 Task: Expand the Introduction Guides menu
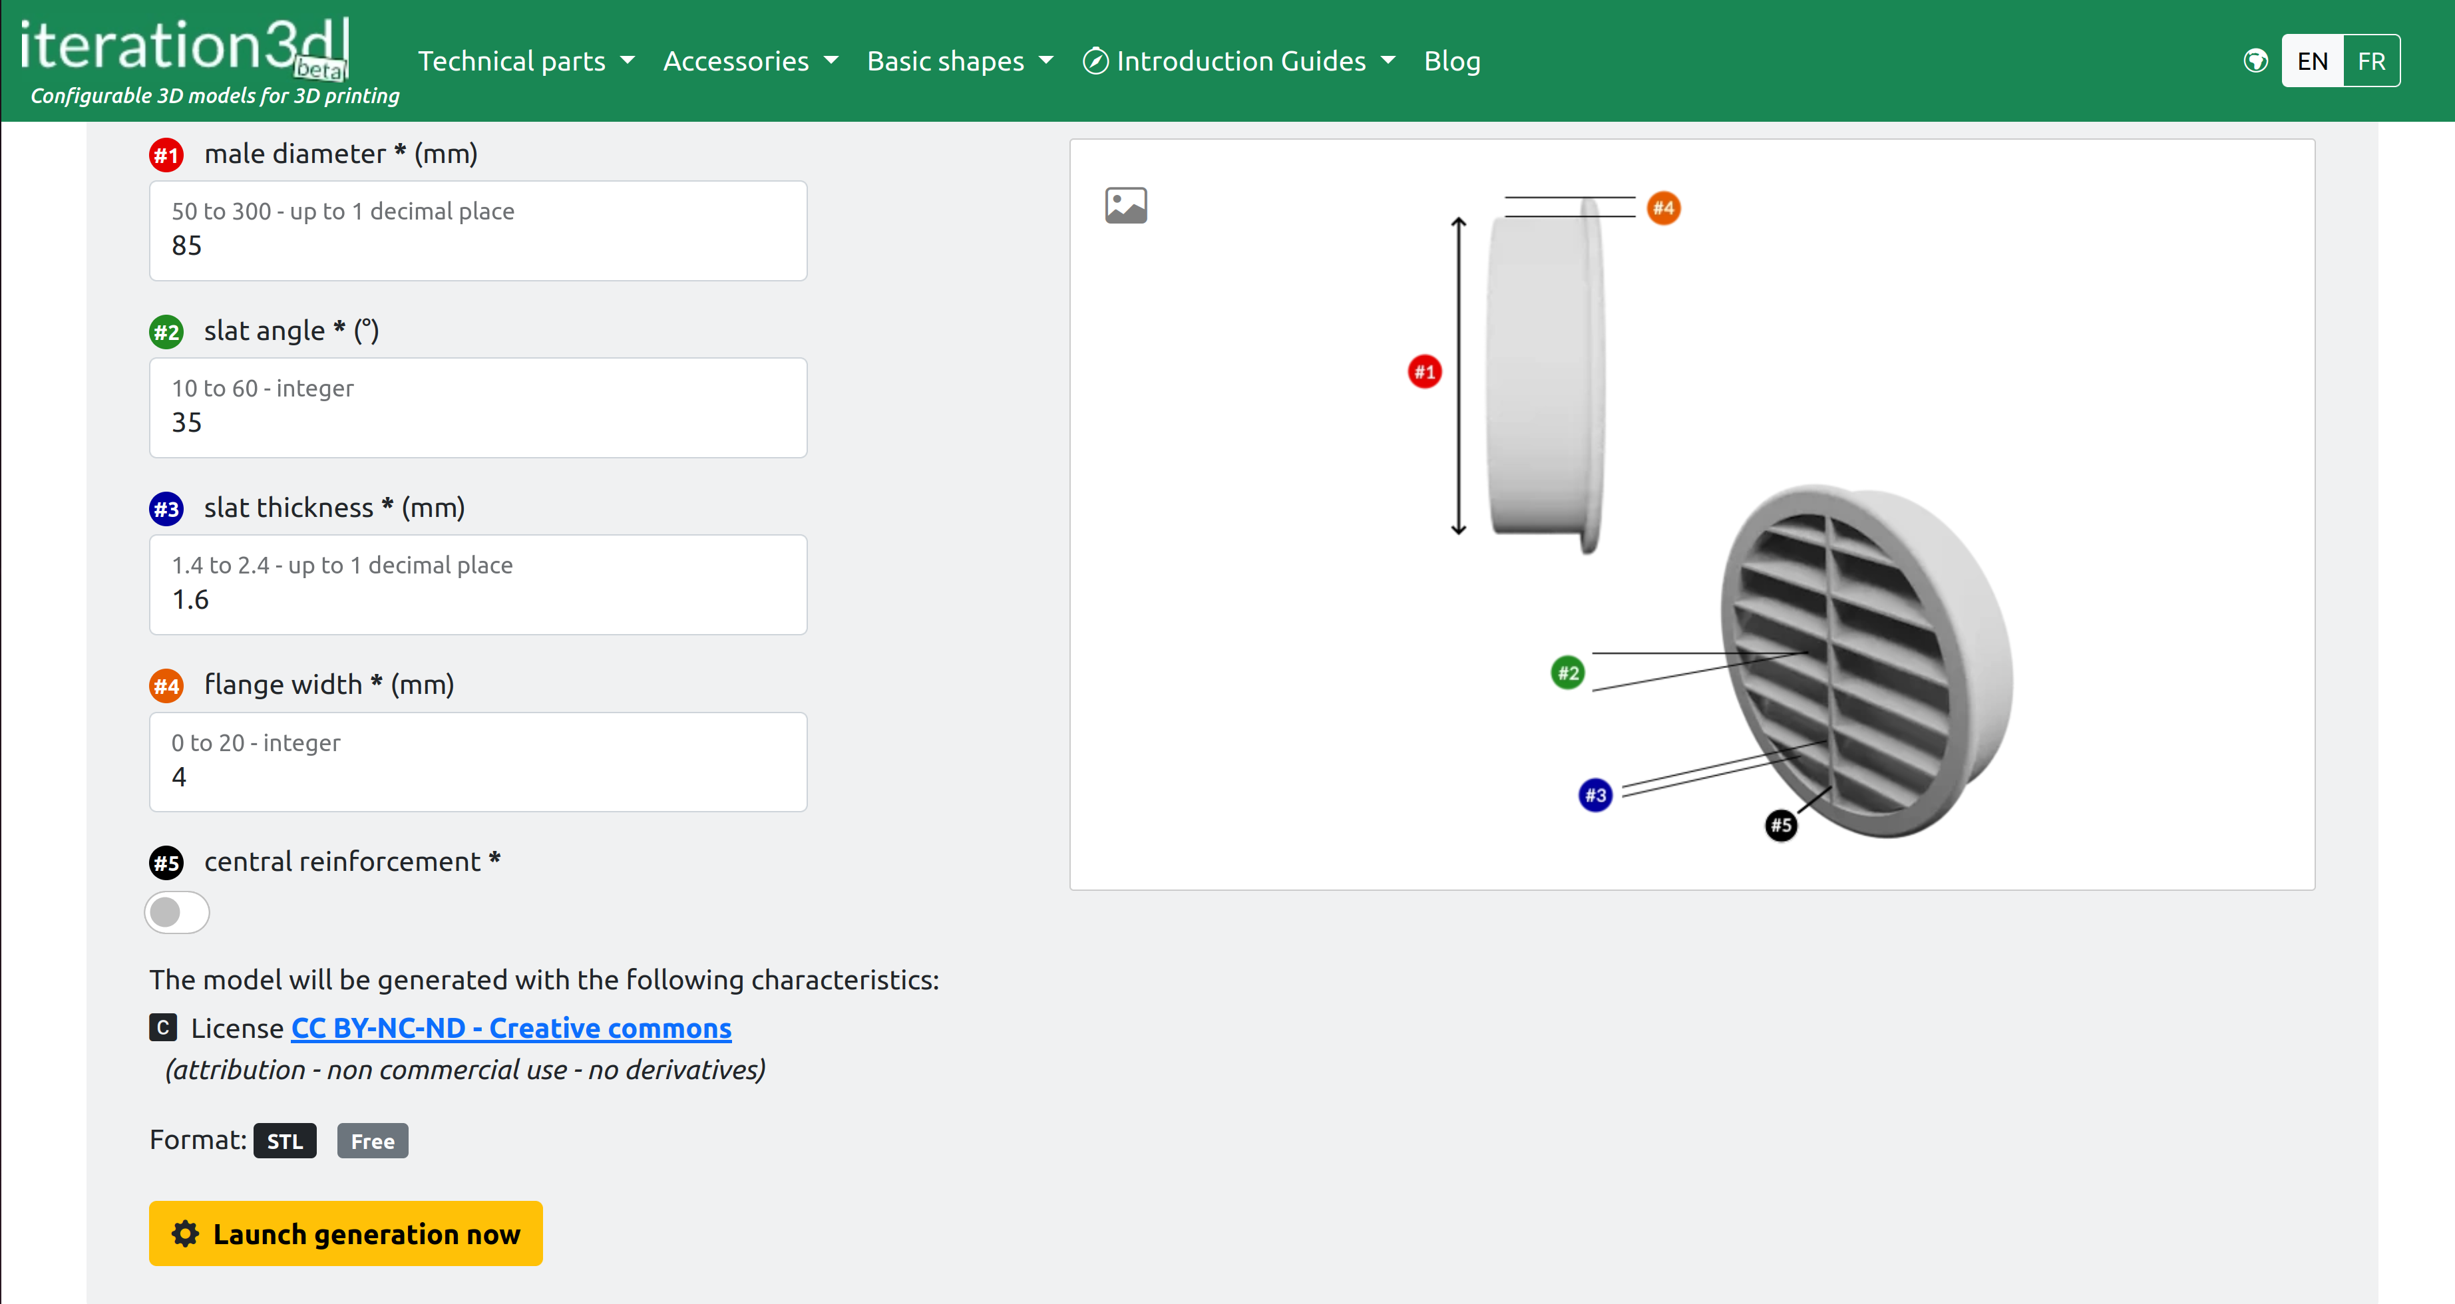[1239, 61]
